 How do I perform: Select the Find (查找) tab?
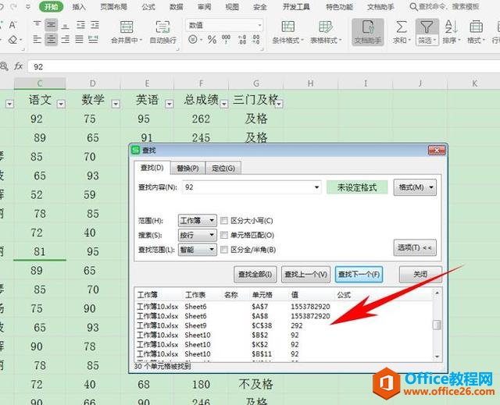tap(152, 168)
